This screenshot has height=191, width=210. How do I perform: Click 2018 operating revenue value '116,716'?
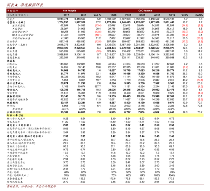click(81, 90)
